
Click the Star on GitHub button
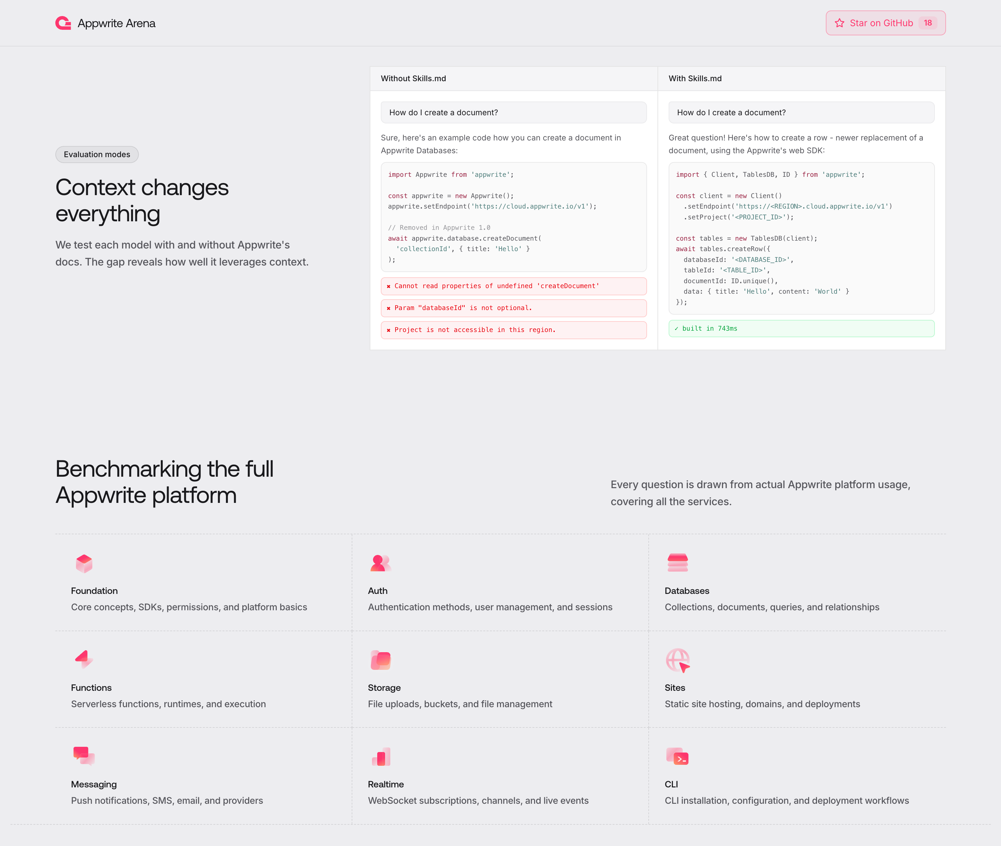point(885,23)
